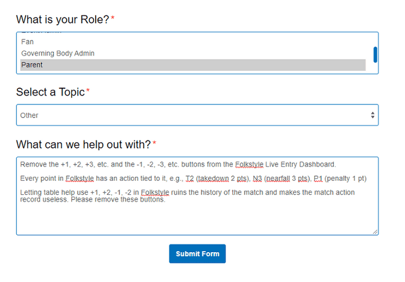Click the misspelled word "takedown" in message
Image resolution: width=405 pixels, height=282 pixels.
click(x=213, y=179)
